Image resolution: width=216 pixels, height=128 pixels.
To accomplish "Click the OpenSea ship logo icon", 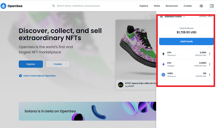I will (3, 6).
